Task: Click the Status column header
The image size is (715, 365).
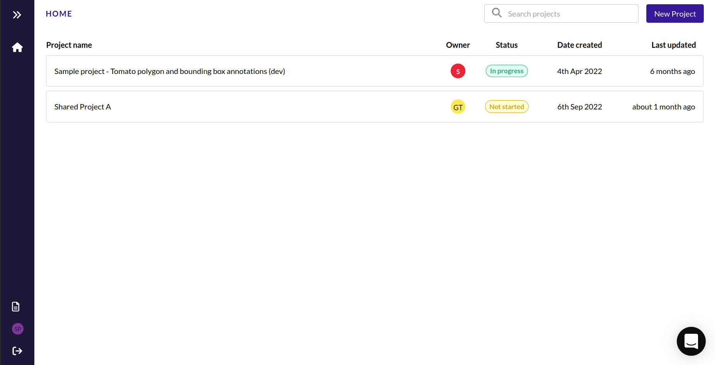Action: tap(507, 45)
